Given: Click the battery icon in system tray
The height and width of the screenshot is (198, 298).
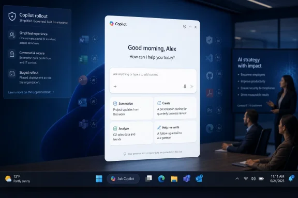Looking at the screenshot, I should tap(261, 178).
